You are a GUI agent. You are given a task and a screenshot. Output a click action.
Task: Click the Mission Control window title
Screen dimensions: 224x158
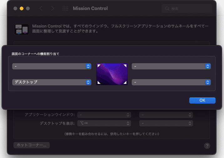pyautogui.click(x=90, y=8)
